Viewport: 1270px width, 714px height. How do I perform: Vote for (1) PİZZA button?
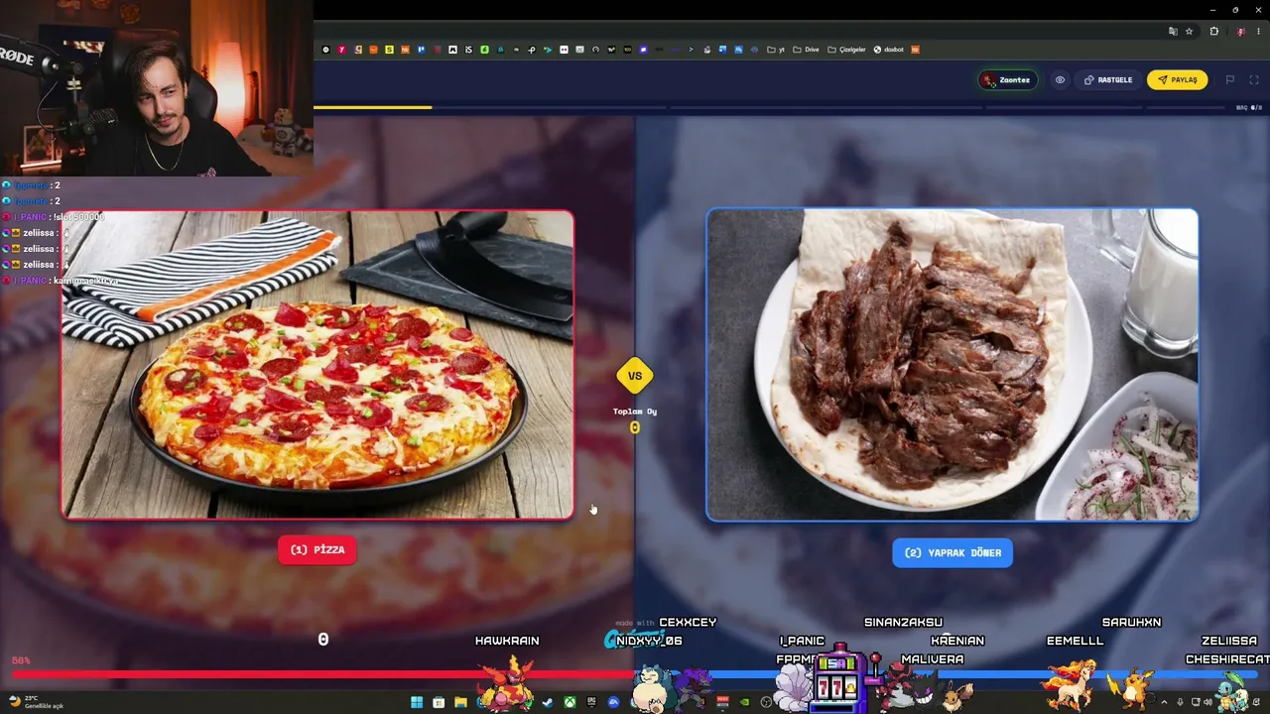pos(317,549)
